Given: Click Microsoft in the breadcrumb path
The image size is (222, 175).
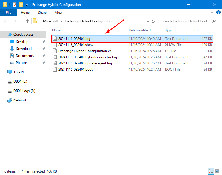Looking at the screenshot, I should coord(50,21).
